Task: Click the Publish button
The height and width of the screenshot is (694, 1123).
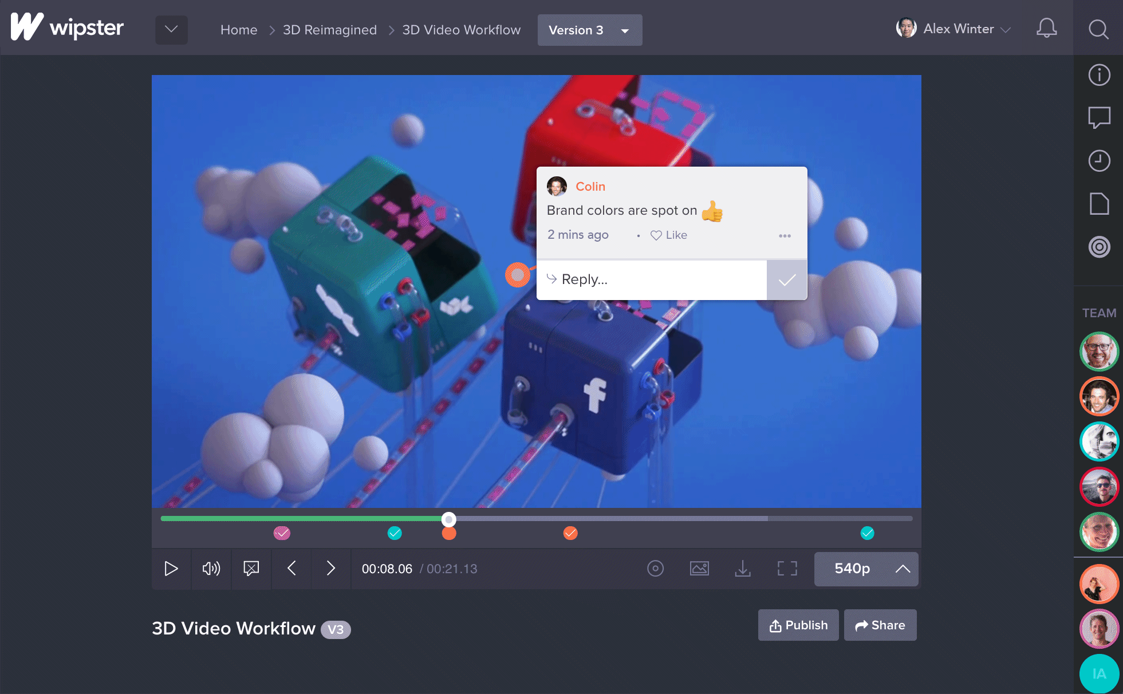Action: 798,625
